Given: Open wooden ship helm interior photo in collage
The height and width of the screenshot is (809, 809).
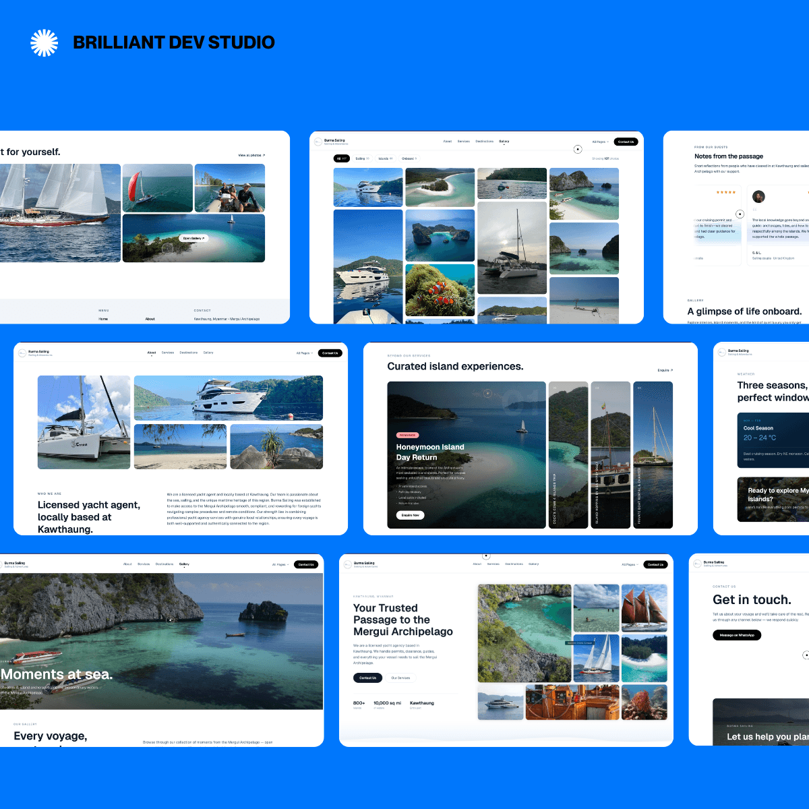Looking at the screenshot, I should (x=572, y=702).
